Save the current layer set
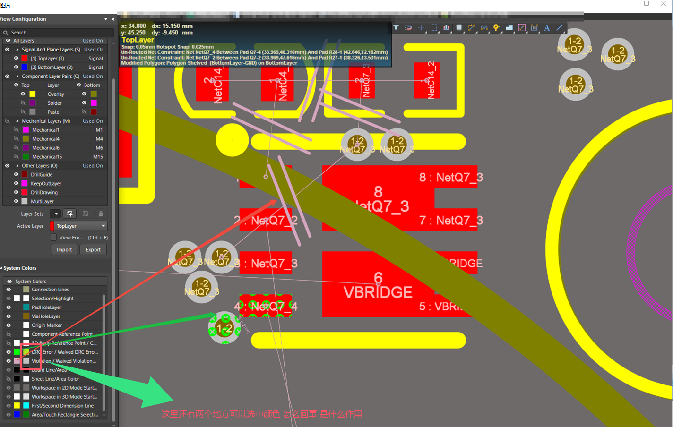The width and height of the screenshot is (673, 427). point(85,214)
